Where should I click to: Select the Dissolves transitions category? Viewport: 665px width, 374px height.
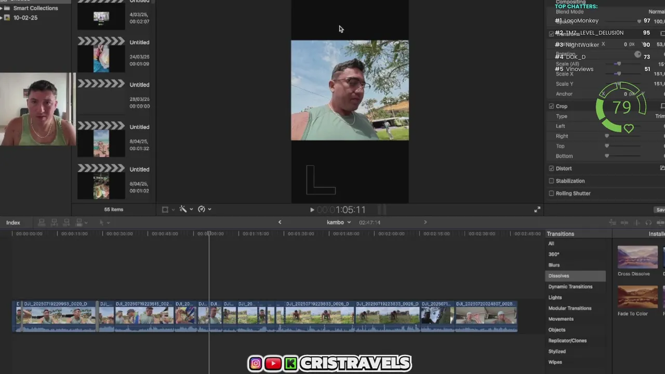[x=576, y=276]
